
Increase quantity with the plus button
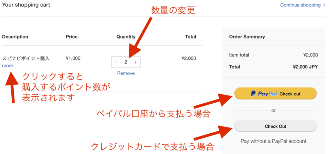point(135,62)
